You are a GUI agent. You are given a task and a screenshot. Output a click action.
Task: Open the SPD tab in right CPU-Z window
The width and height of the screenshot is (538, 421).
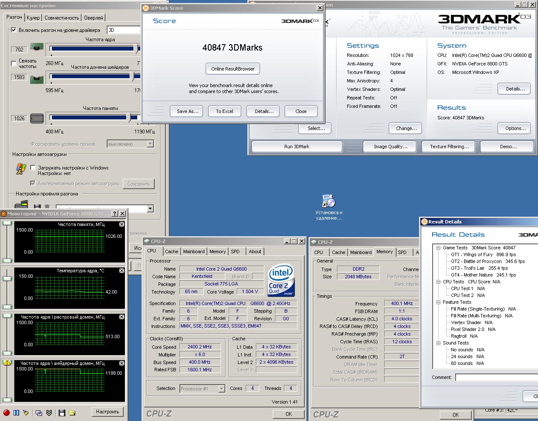click(402, 252)
